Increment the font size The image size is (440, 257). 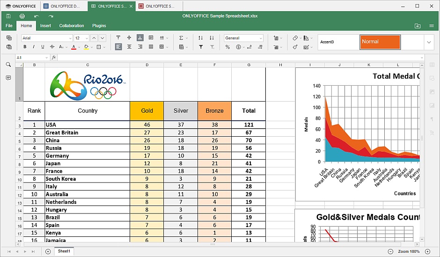coord(94,38)
